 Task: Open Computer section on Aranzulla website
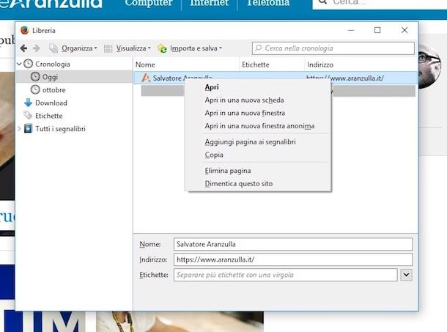pyautogui.click(x=149, y=3)
